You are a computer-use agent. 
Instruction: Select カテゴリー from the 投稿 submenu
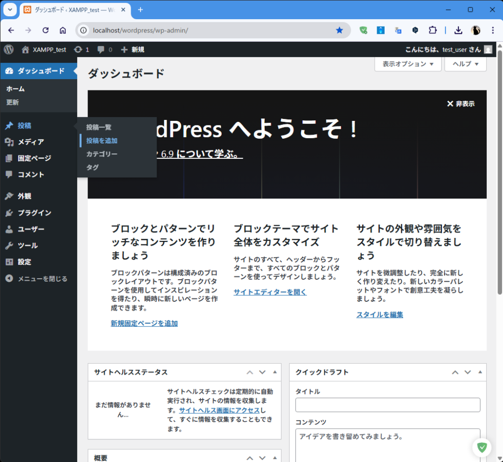[x=102, y=154]
